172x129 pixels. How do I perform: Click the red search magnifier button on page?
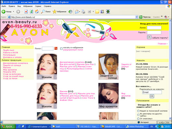(x=56, y=48)
